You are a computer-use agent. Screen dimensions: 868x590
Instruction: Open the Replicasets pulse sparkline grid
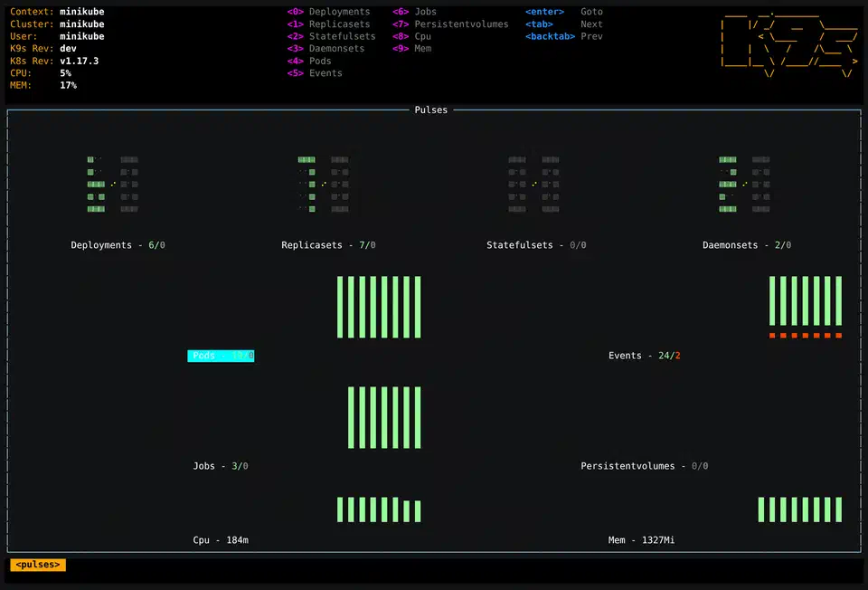click(324, 184)
